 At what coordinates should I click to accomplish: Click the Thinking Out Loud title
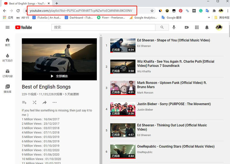coord(172,127)
